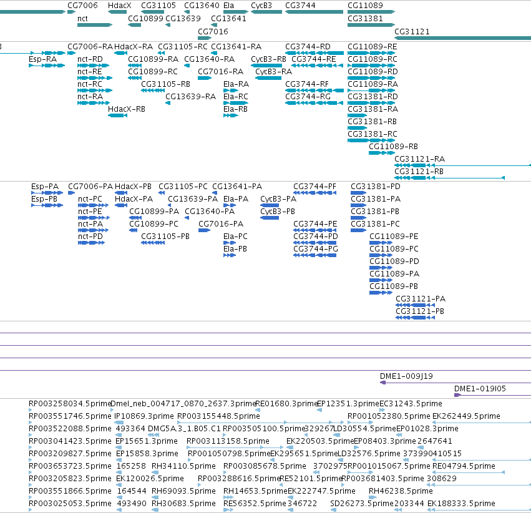Select the CycB3 gene label
The height and width of the screenshot is (513, 531).
click(261, 6)
